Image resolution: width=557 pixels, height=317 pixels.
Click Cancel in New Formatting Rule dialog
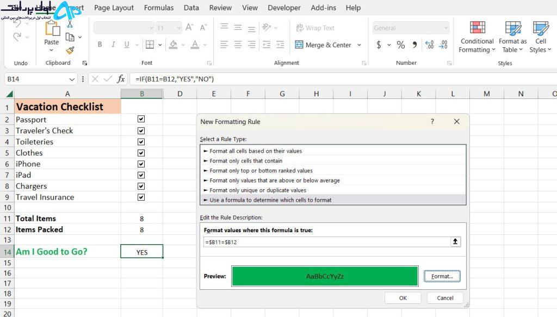pyautogui.click(x=445, y=298)
